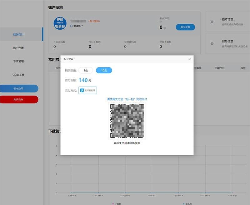
Task: Open the 数据统计 sidebar item
Action: point(18,34)
